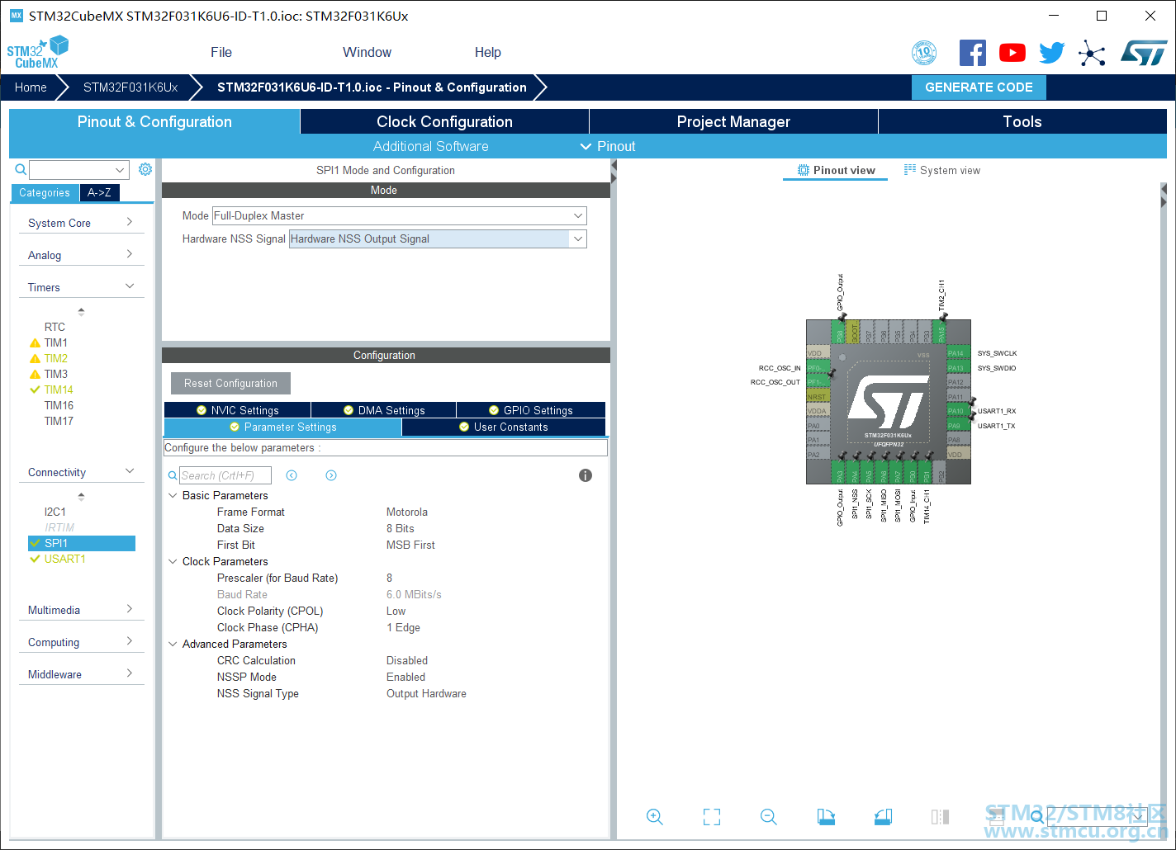Open the GPIO Settings tab

tap(531, 410)
